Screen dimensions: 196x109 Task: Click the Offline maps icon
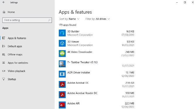pyautogui.click(x=4, y=54)
